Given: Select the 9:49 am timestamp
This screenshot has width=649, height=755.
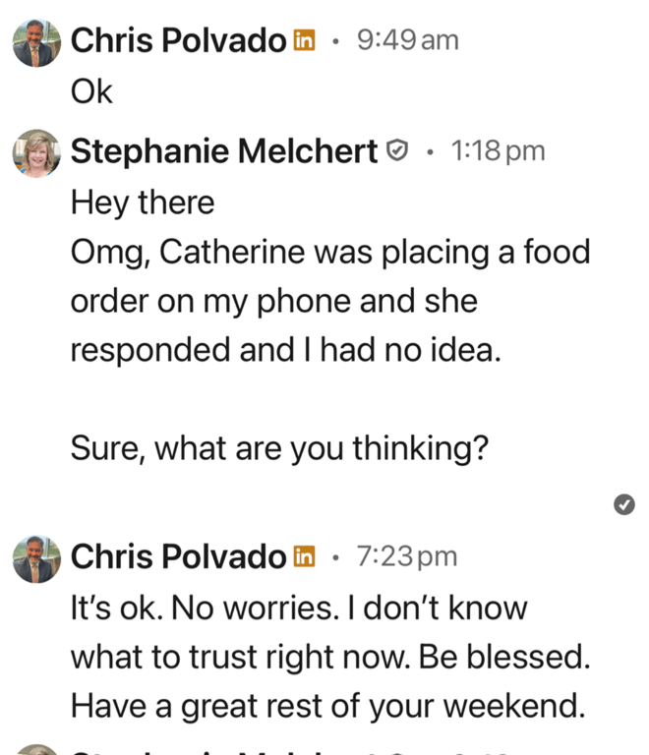Looking at the screenshot, I should tap(407, 40).
